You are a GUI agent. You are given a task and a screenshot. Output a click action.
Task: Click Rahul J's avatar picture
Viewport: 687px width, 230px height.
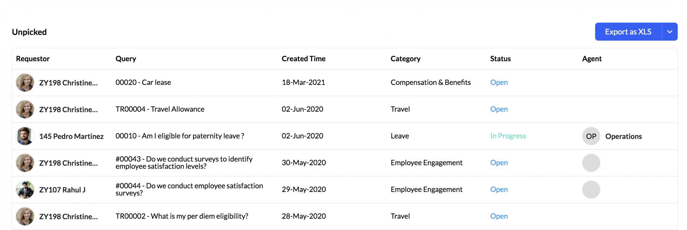[25, 190]
